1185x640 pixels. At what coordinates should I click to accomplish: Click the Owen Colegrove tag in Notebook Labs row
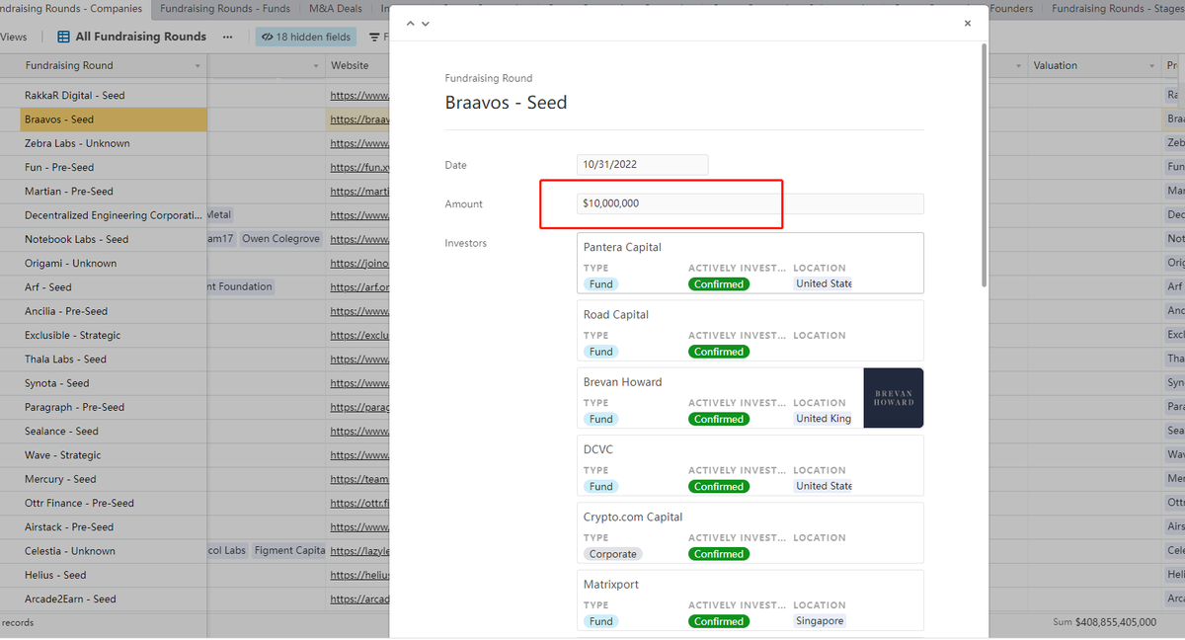[280, 239]
